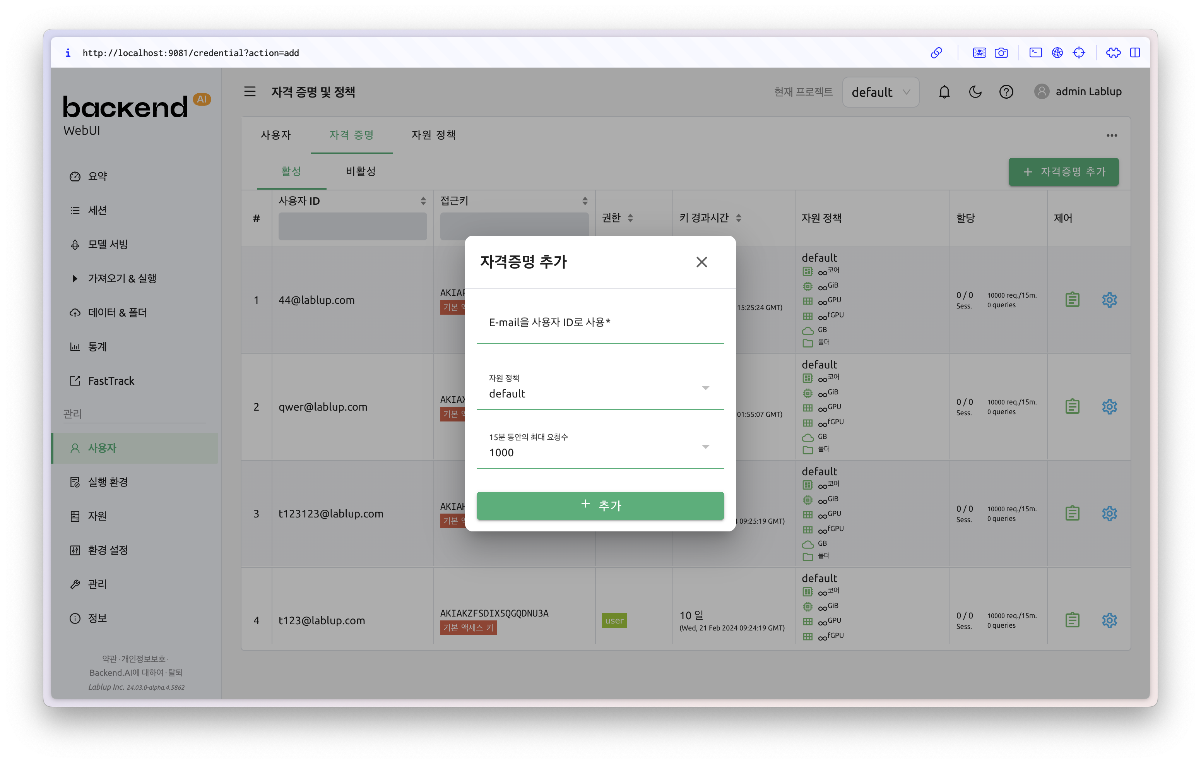Open settings gear for 44@lablup.com

point(1109,300)
